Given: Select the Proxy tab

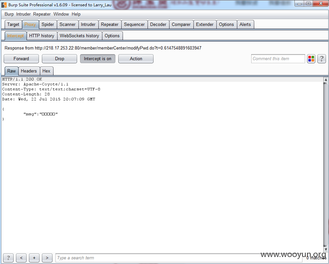Looking at the screenshot, I should click(30, 24).
